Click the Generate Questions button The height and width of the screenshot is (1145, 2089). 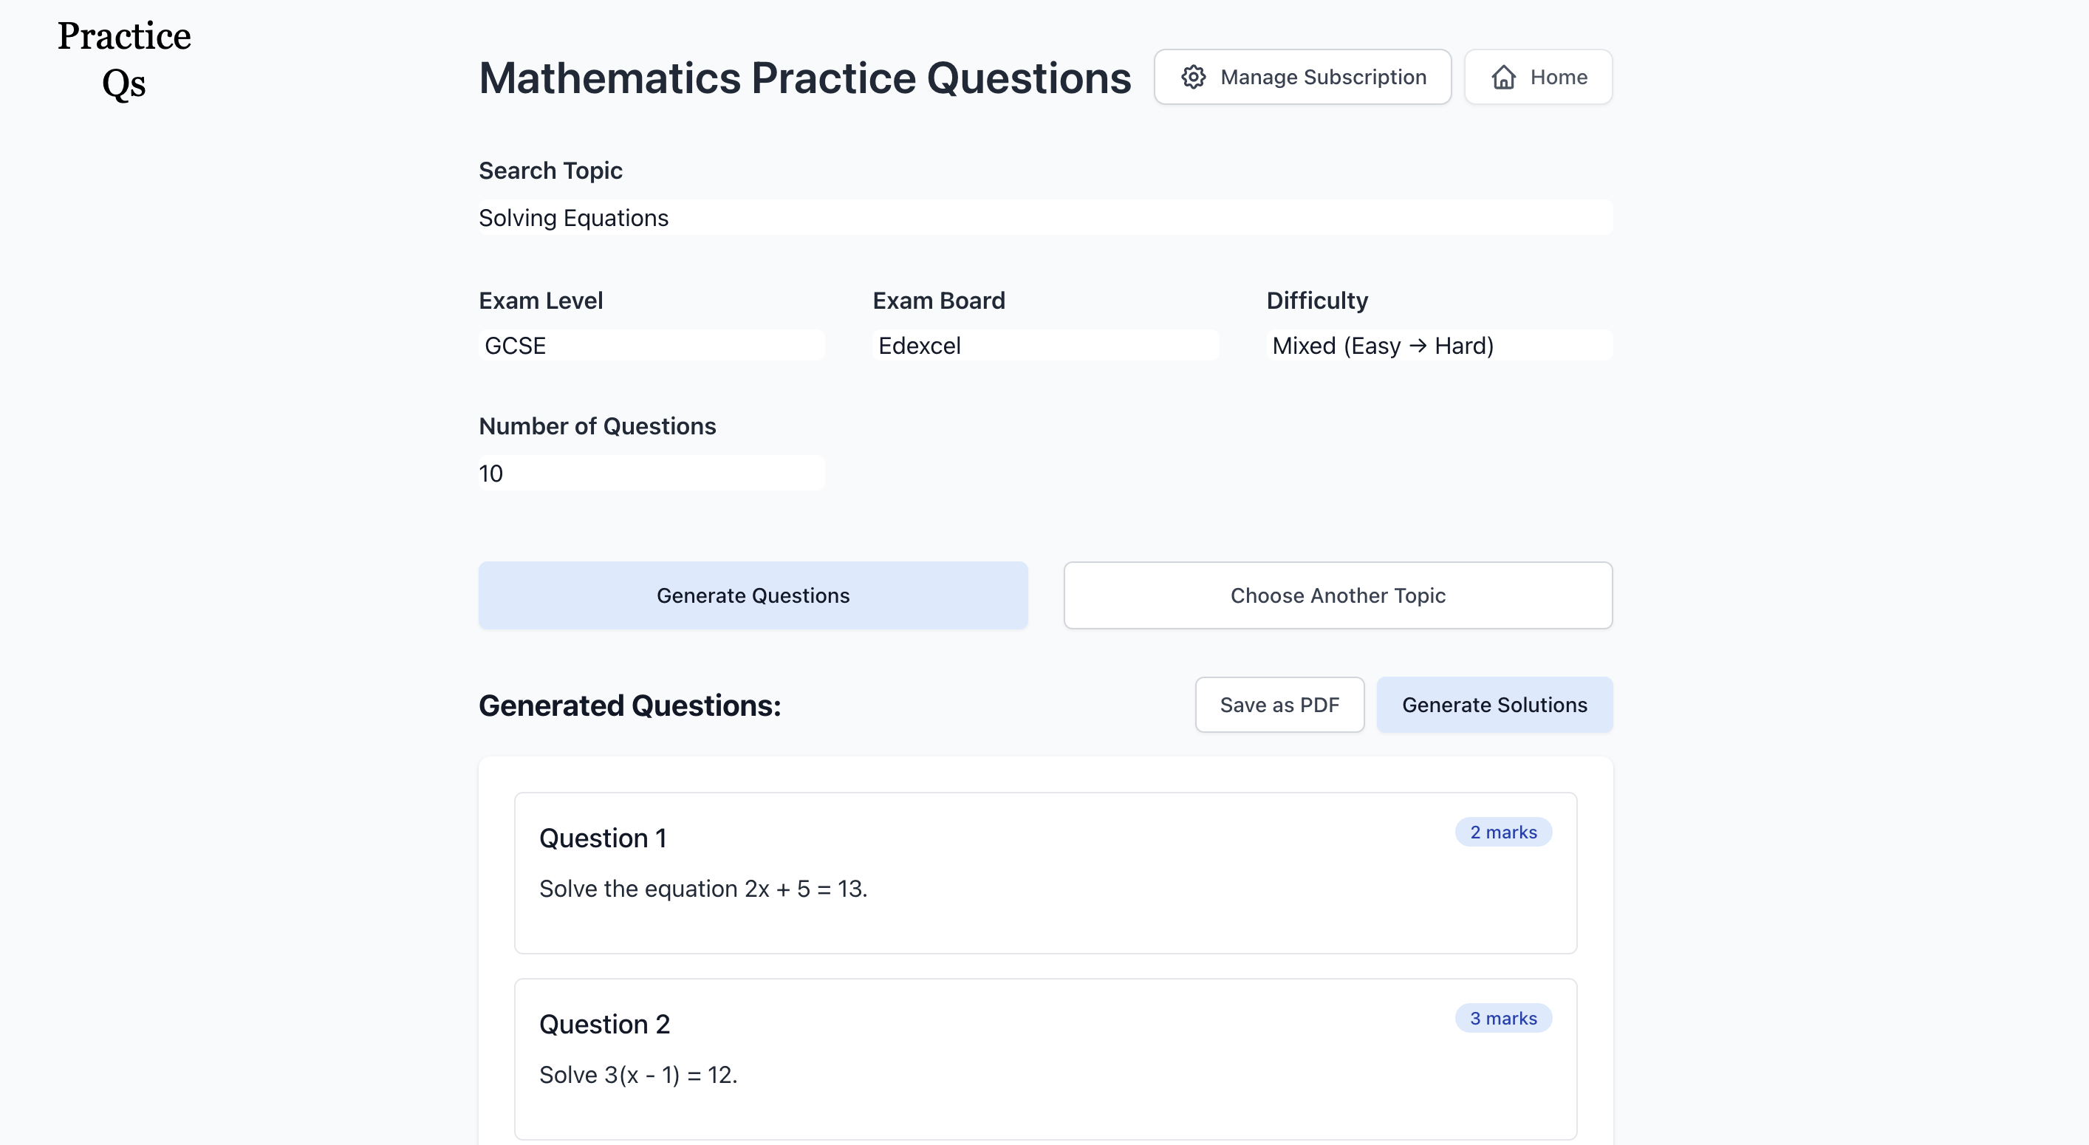pyautogui.click(x=753, y=595)
